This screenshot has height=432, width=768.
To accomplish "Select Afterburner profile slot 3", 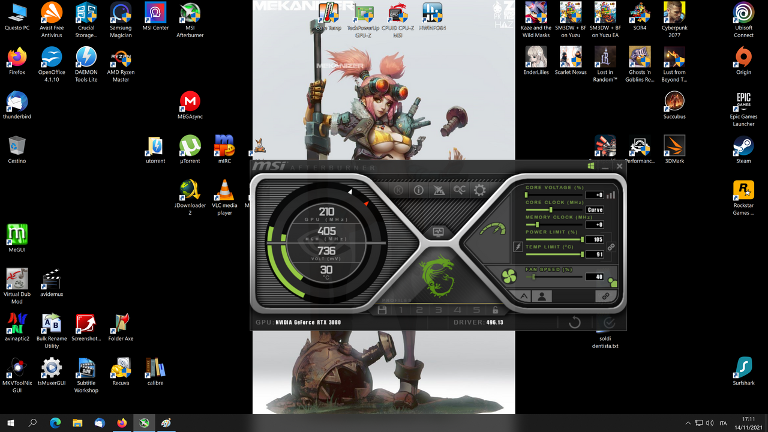I will (x=439, y=310).
